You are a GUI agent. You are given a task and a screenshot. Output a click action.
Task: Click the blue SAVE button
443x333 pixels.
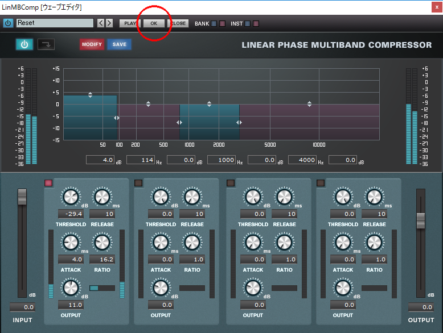pyautogui.click(x=119, y=44)
